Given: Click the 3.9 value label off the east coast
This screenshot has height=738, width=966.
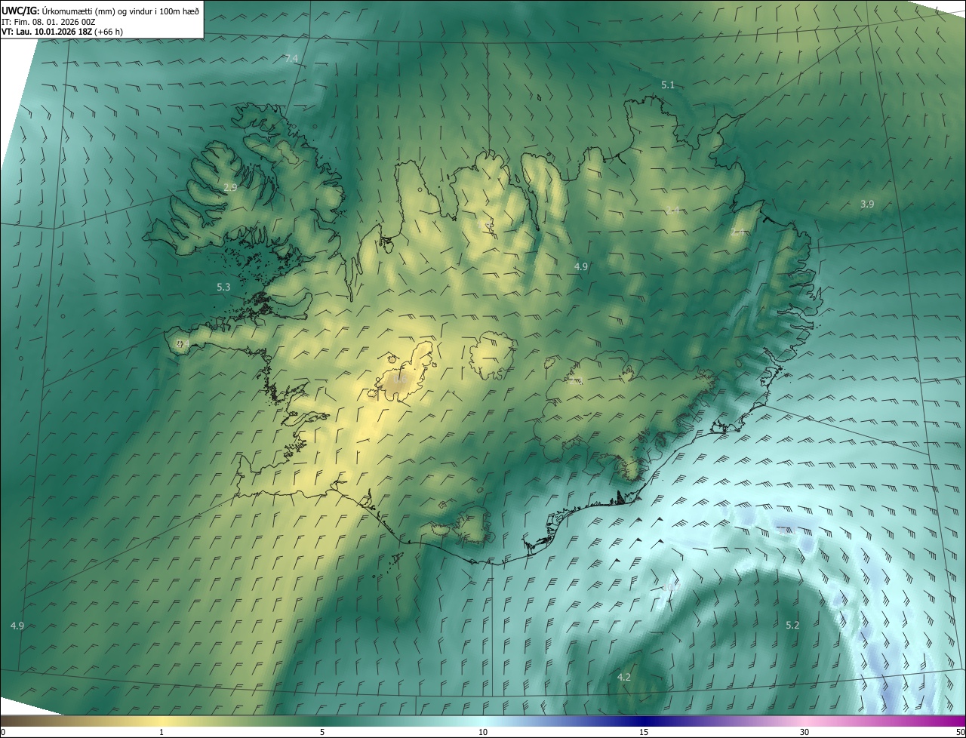Looking at the screenshot, I should [x=867, y=204].
